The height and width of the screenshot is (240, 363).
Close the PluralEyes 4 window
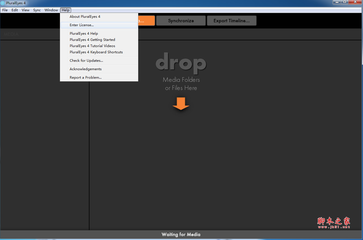pyautogui.click(x=355, y=2)
